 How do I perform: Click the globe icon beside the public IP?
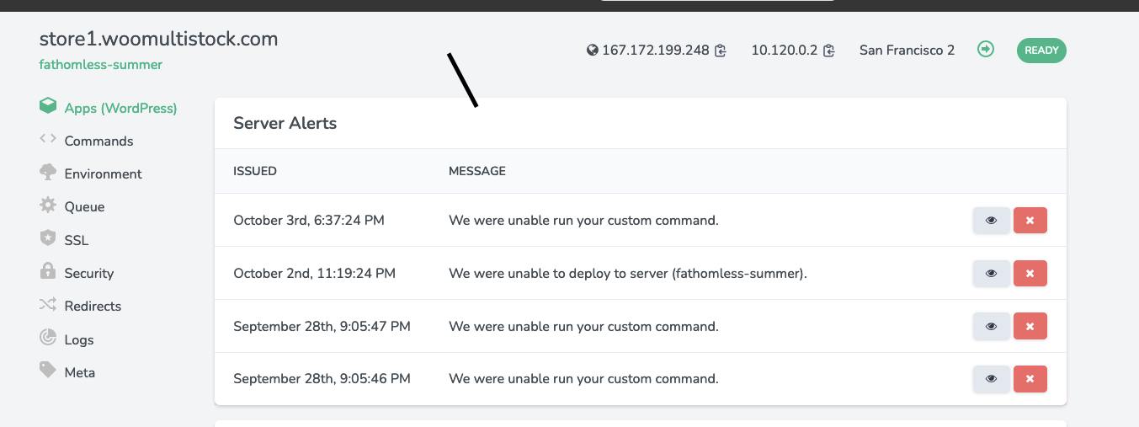pyautogui.click(x=592, y=51)
